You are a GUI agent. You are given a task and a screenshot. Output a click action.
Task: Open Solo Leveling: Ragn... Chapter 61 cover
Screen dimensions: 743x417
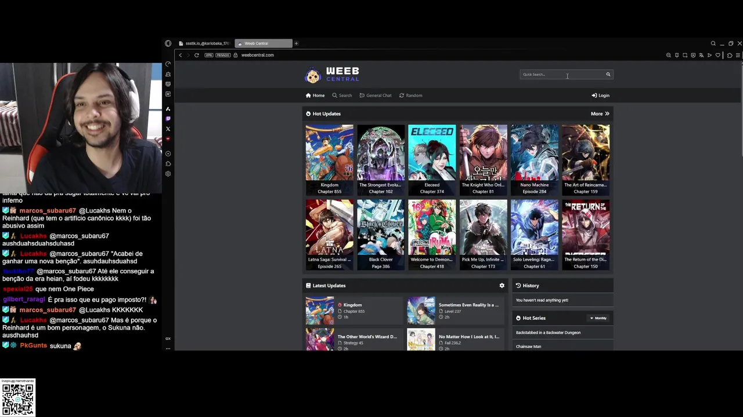535,235
